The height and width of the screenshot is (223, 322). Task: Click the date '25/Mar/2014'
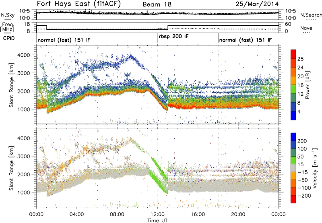click(257, 4)
